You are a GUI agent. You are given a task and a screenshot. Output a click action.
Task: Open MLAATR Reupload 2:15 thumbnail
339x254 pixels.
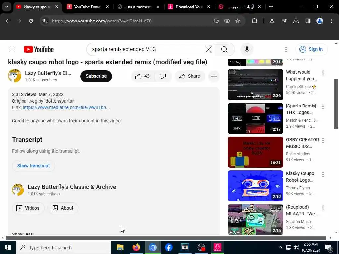[x=255, y=220]
